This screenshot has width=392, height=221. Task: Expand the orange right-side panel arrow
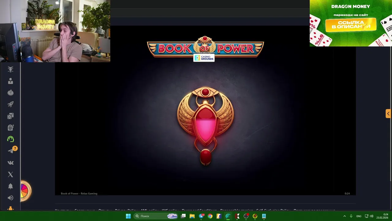pyautogui.click(x=388, y=114)
